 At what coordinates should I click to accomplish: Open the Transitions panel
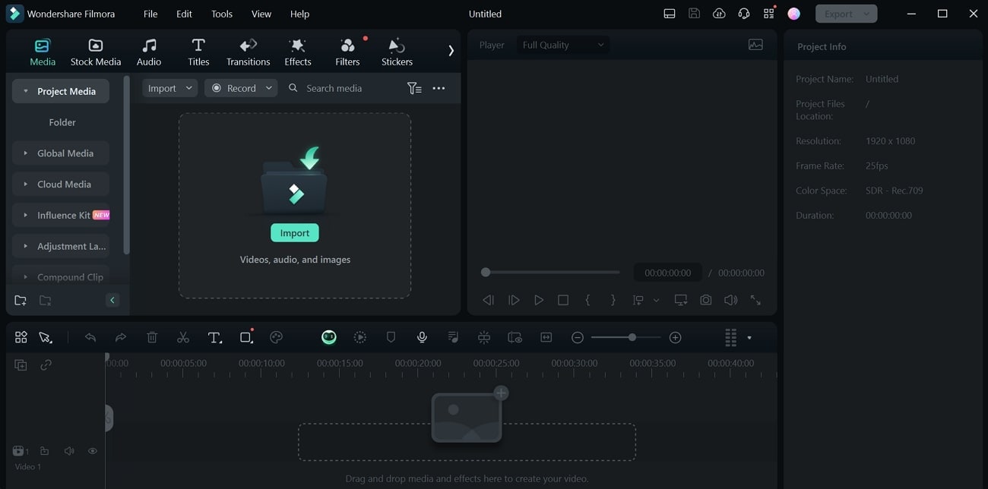tap(248, 50)
